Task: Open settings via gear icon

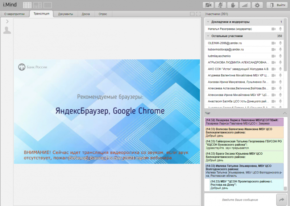Action: click(257, 5)
